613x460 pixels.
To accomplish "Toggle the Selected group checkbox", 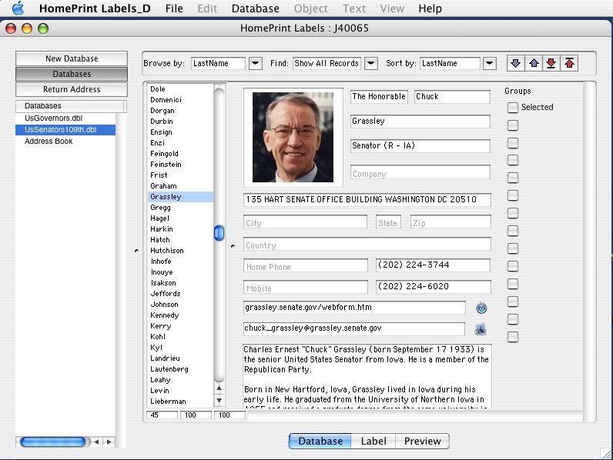I will 513,108.
